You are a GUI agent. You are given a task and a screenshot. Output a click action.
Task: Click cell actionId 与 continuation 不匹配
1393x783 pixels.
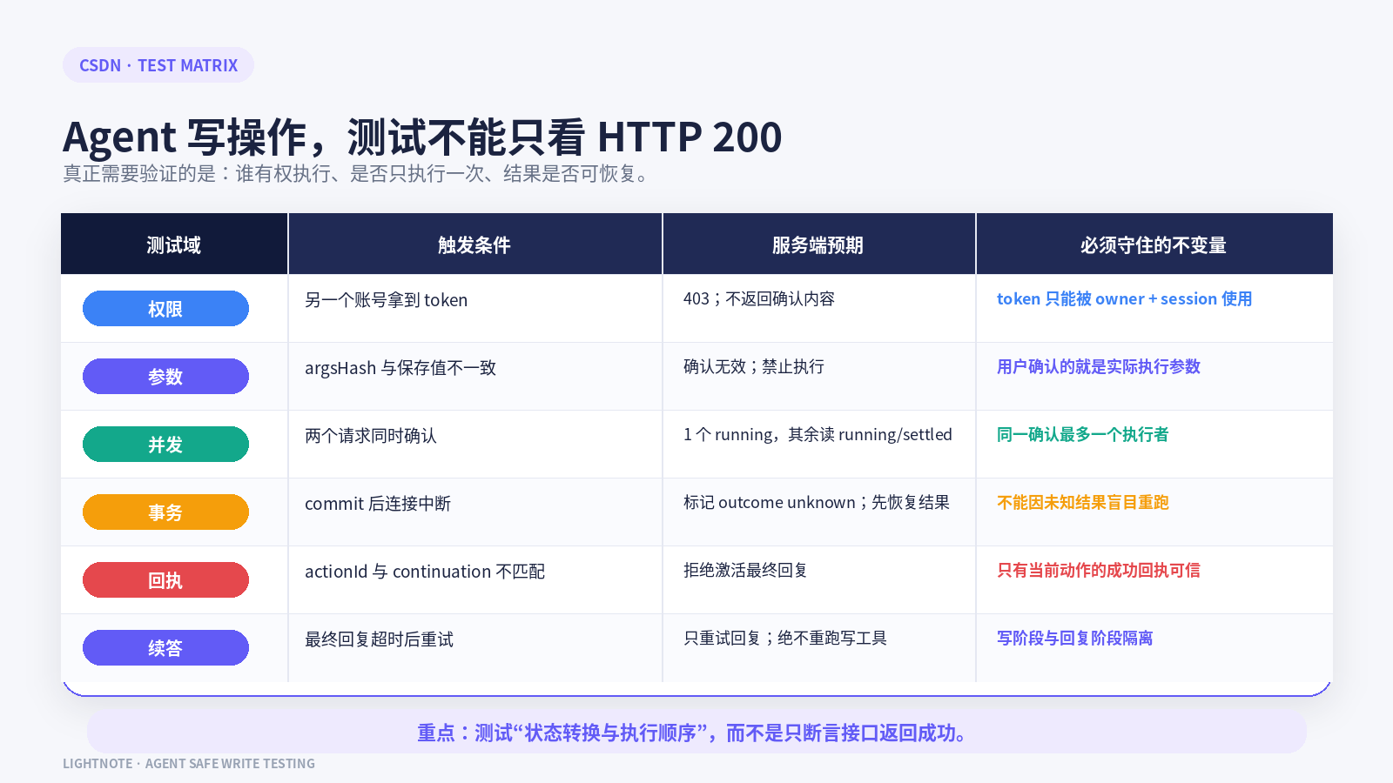[x=425, y=572]
